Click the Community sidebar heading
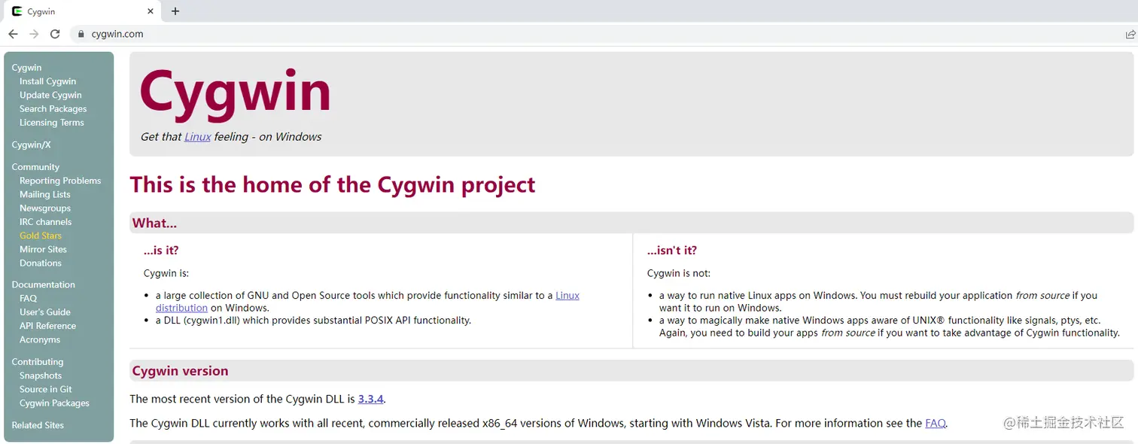 pos(35,167)
